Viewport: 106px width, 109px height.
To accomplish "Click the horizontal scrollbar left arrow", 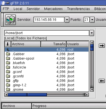I will [6, 95].
